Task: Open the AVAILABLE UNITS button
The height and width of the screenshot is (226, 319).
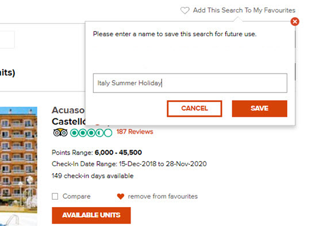Action: point(91,215)
